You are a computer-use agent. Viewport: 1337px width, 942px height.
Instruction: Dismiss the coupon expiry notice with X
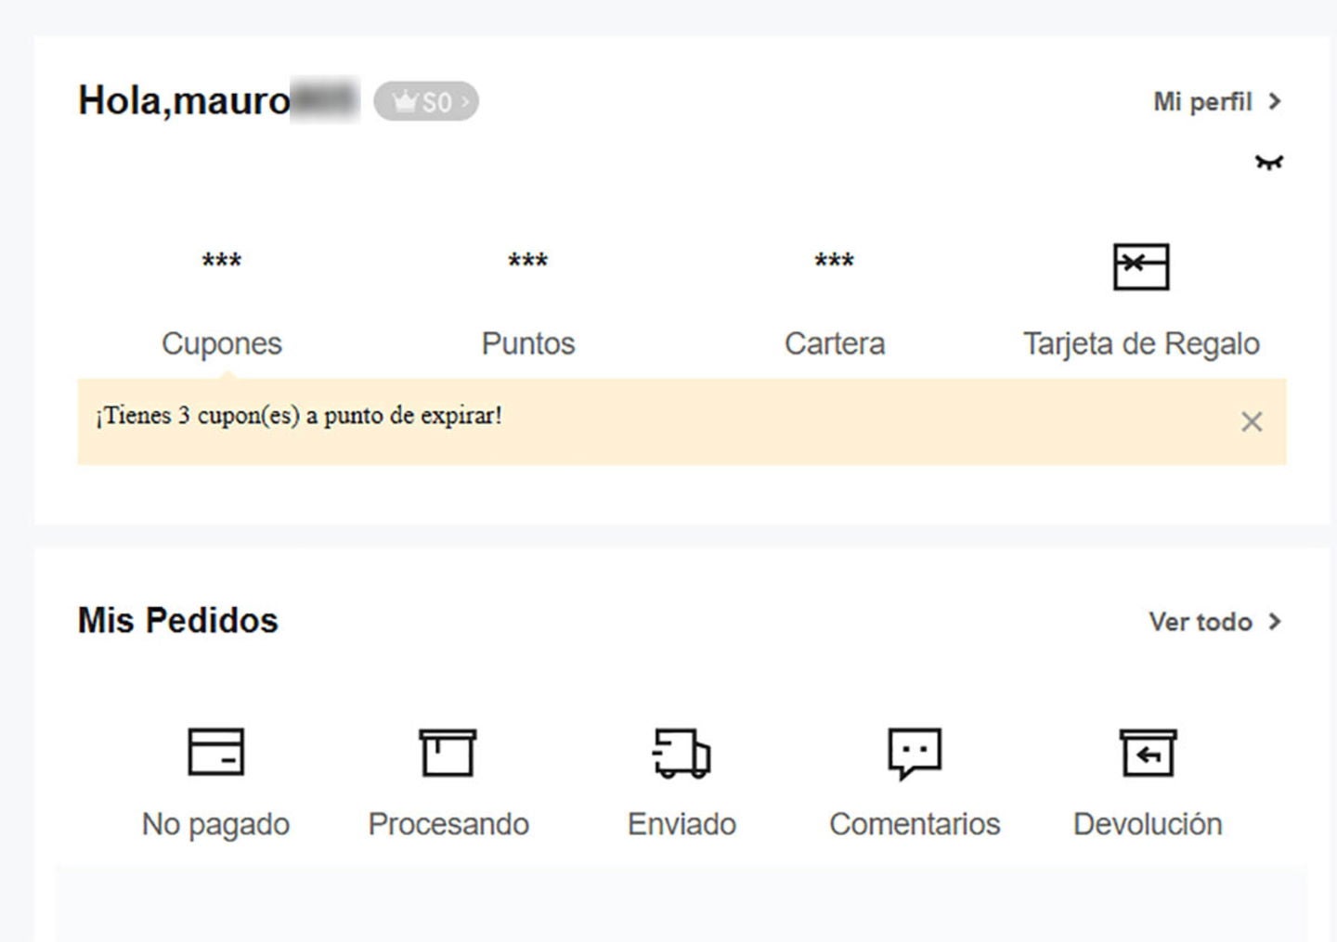click(1253, 421)
